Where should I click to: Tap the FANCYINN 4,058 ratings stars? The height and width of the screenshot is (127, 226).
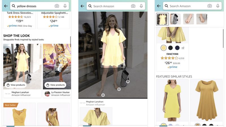tap(169, 58)
